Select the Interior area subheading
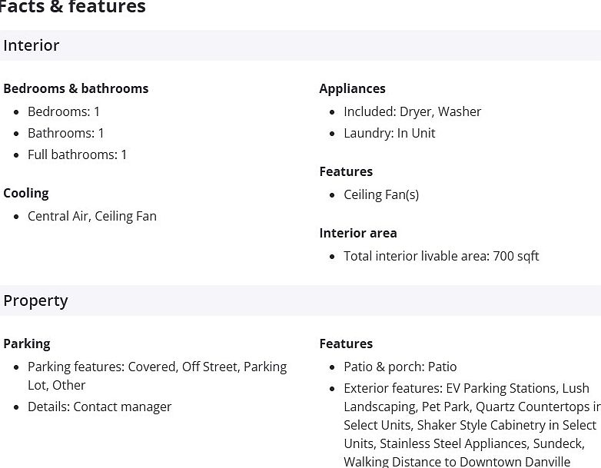The height and width of the screenshot is (468, 601). 358,233
